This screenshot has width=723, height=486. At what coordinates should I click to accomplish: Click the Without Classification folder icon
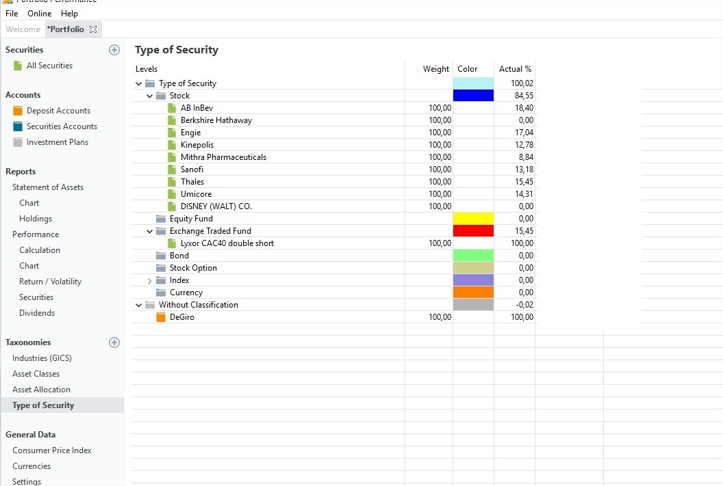[150, 305]
